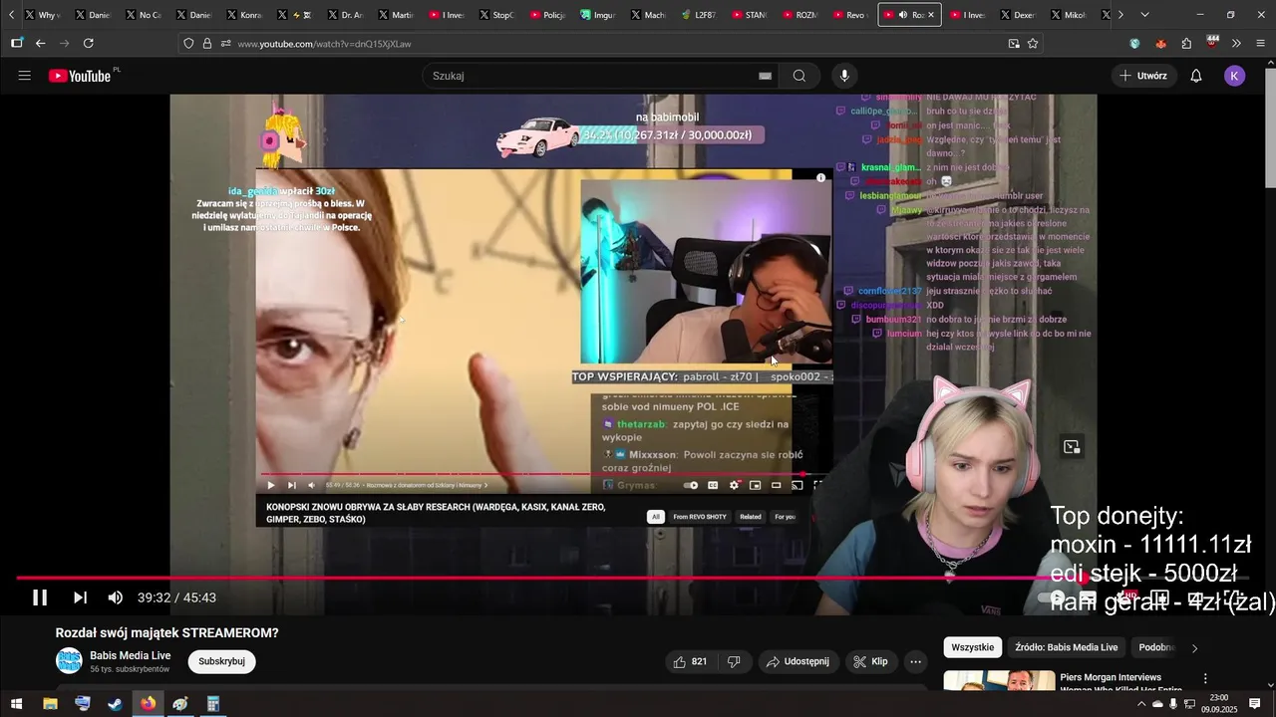Create a clip with the Klip button

[869, 661]
